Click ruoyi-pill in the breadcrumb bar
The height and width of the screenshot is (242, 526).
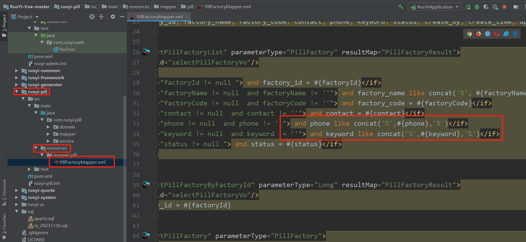point(67,6)
